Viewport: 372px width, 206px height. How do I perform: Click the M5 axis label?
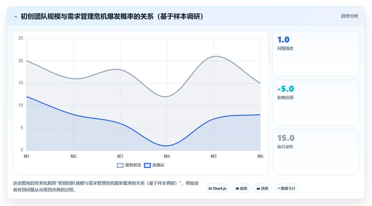[214, 156]
